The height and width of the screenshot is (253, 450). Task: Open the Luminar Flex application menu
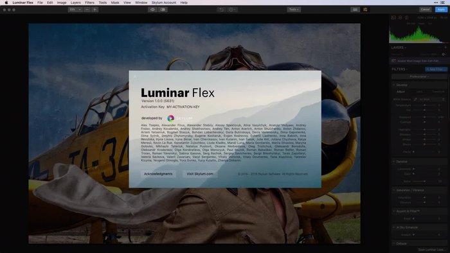coord(23,3)
